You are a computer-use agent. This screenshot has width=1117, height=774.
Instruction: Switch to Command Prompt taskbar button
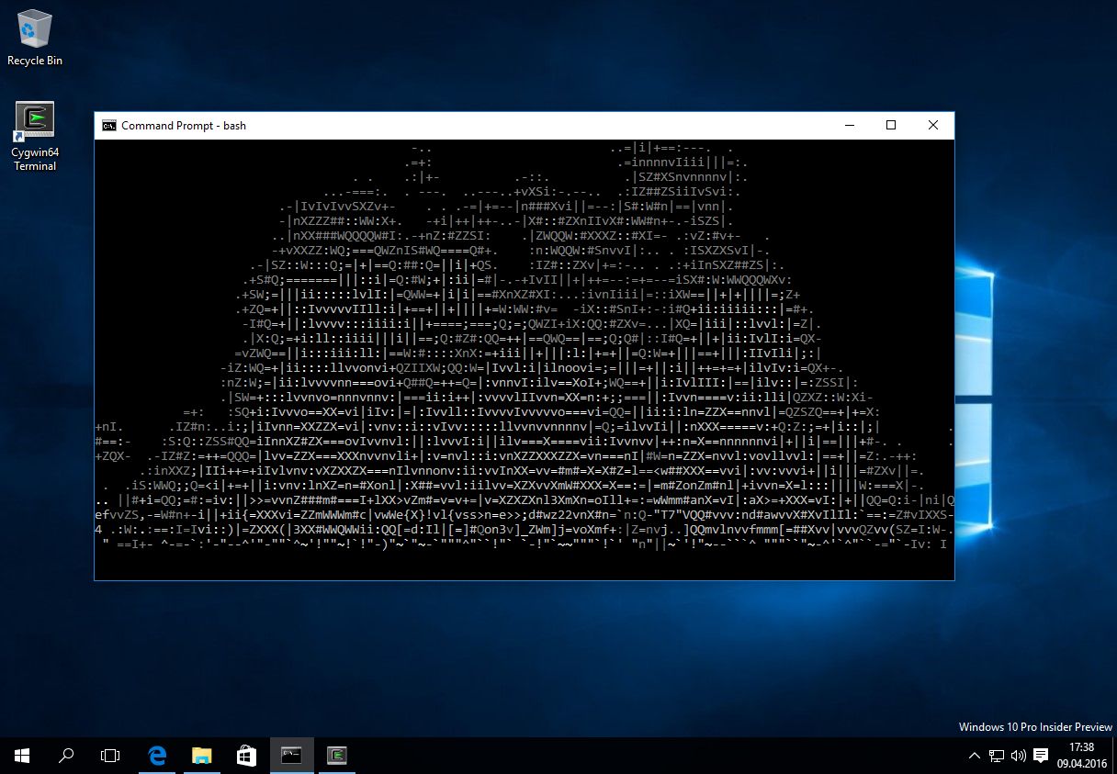click(x=291, y=756)
